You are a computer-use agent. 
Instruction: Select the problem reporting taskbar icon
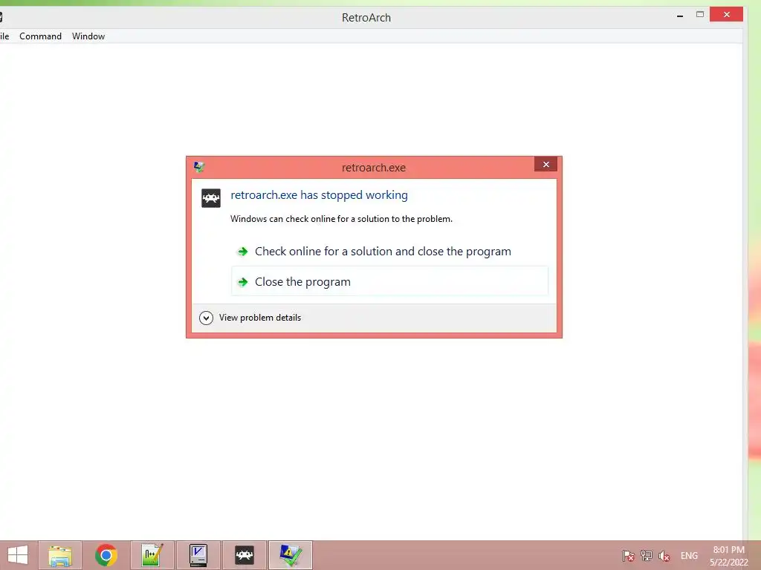291,555
